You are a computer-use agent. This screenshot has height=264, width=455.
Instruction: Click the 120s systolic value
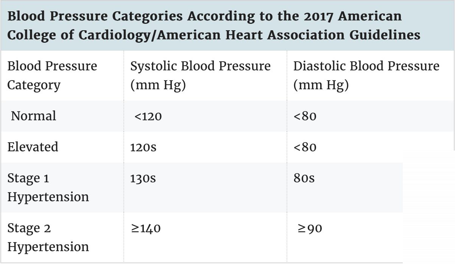point(143,147)
